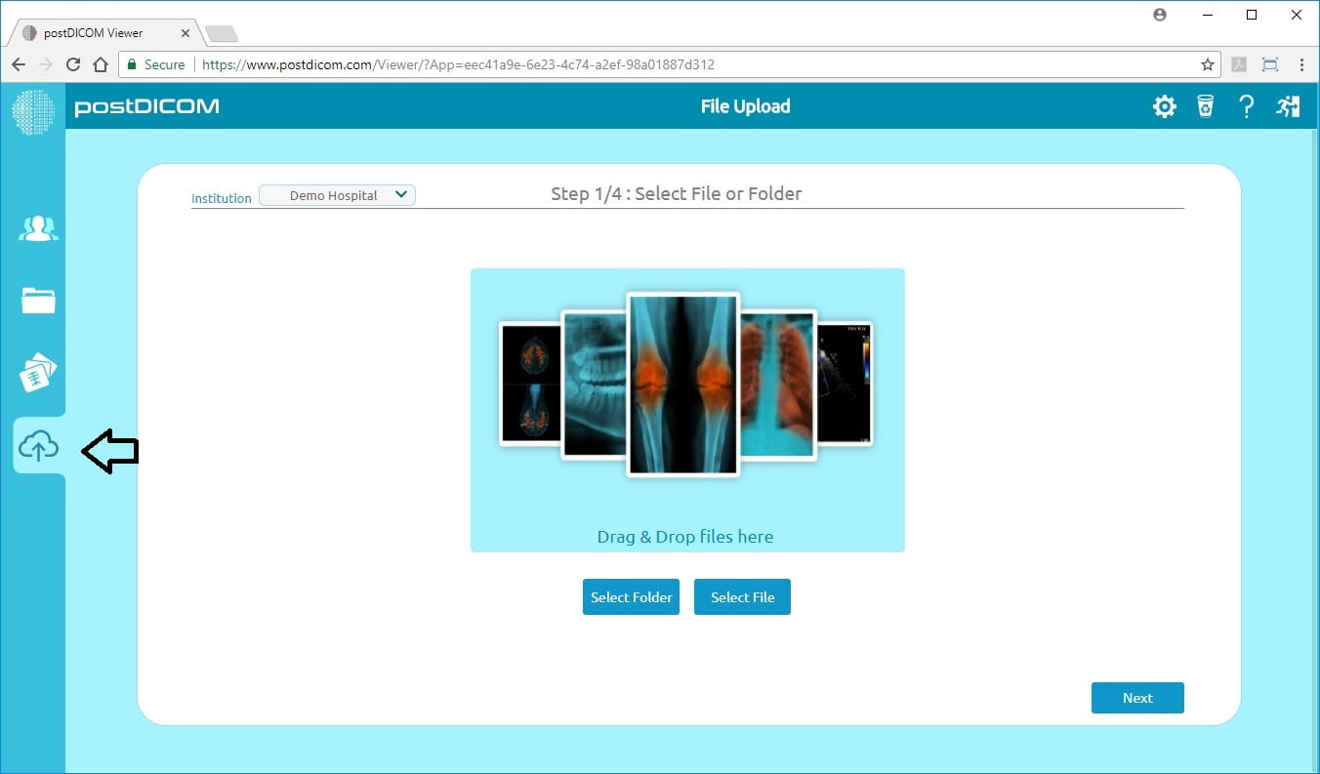This screenshot has width=1320, height=774.
Task: Click the browser address bar URL
Action: (458, 64)
